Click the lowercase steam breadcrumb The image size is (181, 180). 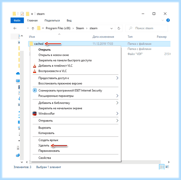(94, 28)
